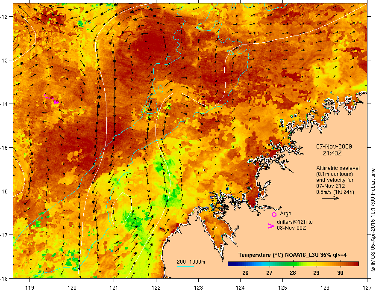The height and width of the screenshot is (291, 376).
Task: Click the cyan 200 1000m isobath legend line
Action: point(185,266)
